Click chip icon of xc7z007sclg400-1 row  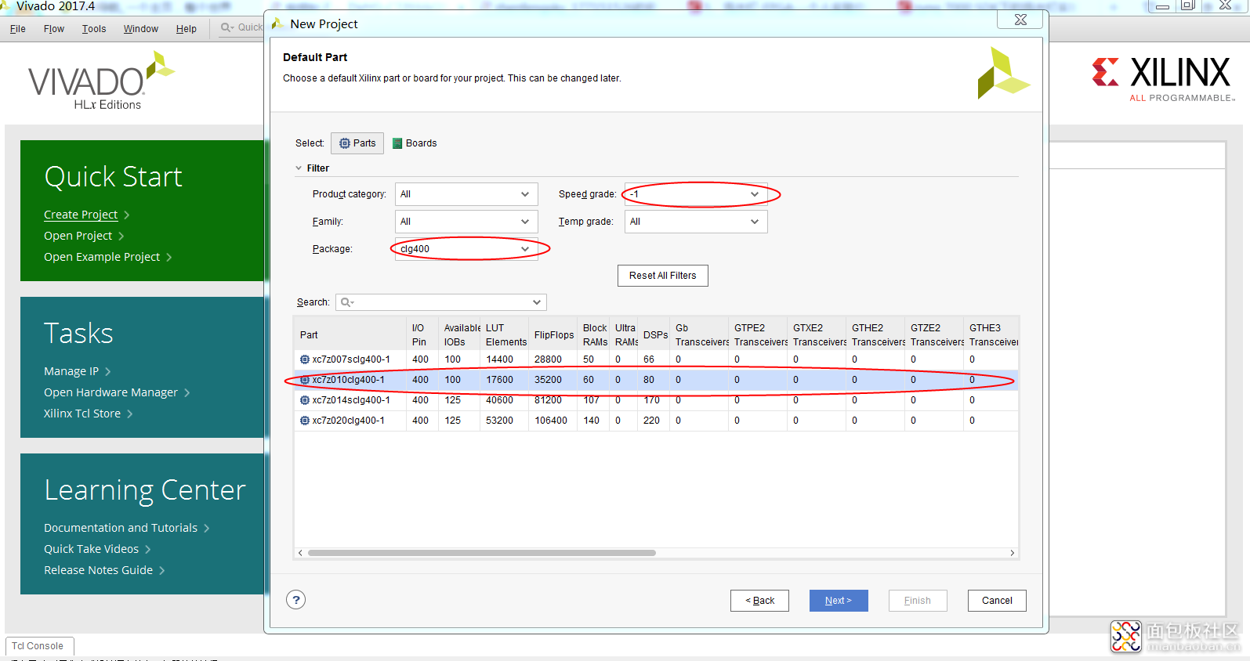point(305,359)
